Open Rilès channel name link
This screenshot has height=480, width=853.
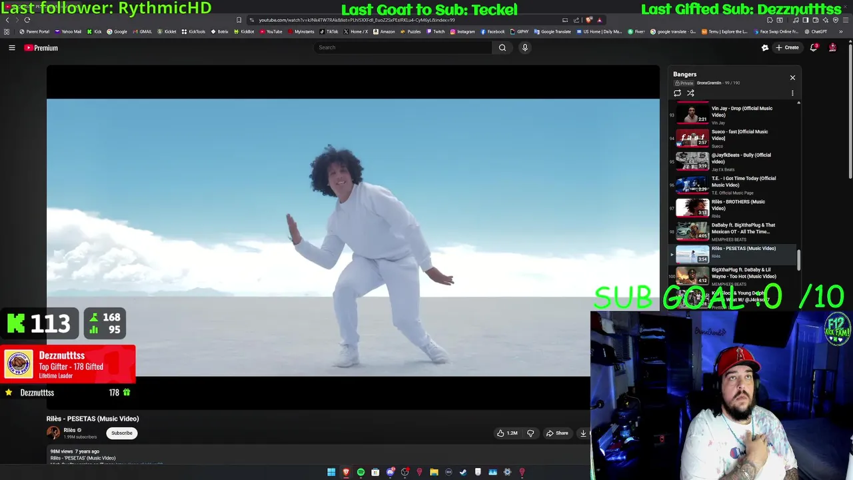pos(69,430)
